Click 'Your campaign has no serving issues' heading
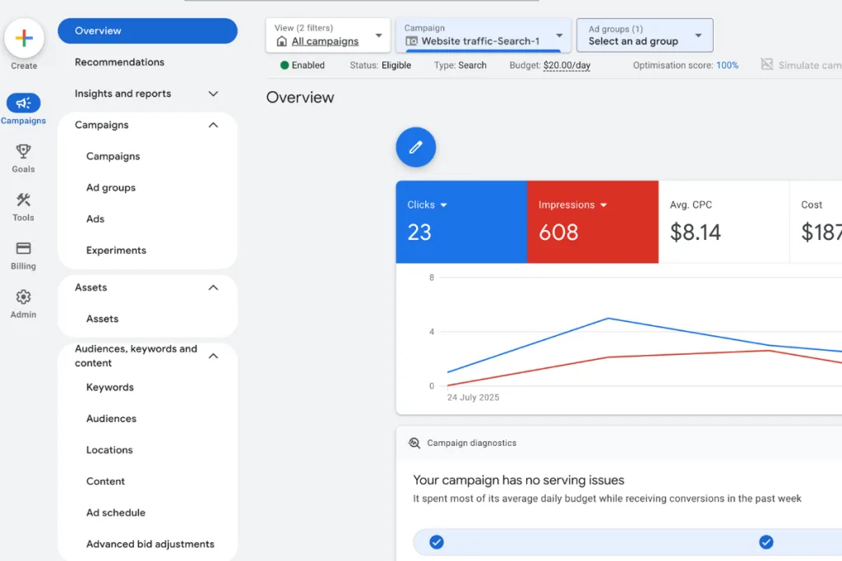842x561 pixels. [519, 480]
